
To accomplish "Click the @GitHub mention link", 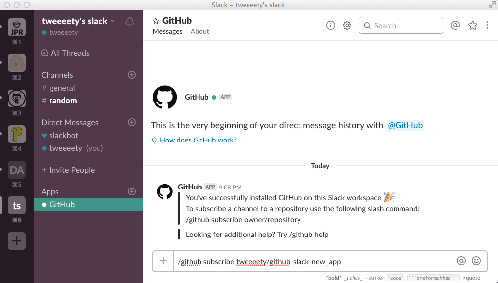I will tap(405, 125).
